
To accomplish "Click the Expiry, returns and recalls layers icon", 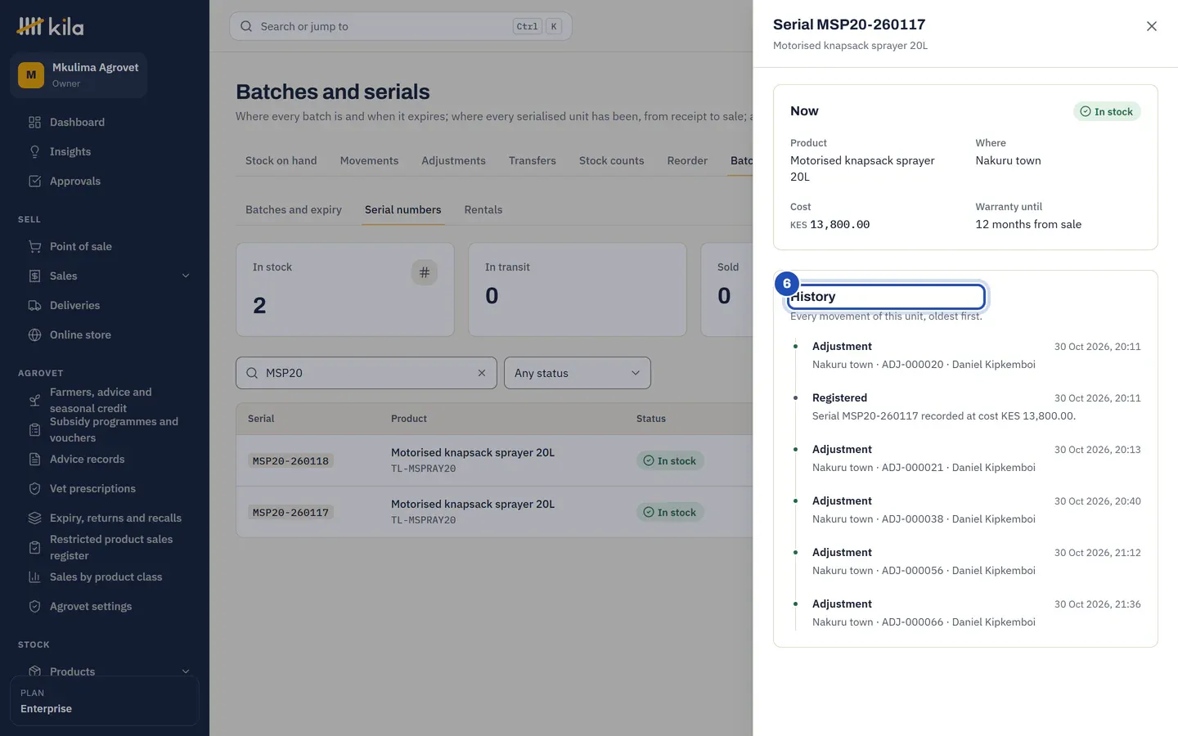I will coord(34,518).
